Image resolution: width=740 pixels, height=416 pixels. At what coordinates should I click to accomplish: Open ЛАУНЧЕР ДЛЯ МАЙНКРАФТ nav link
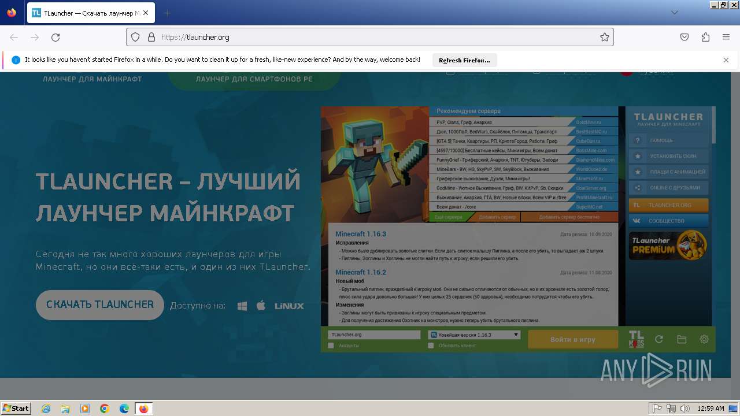pyautogui.click(x=92, y=79)
